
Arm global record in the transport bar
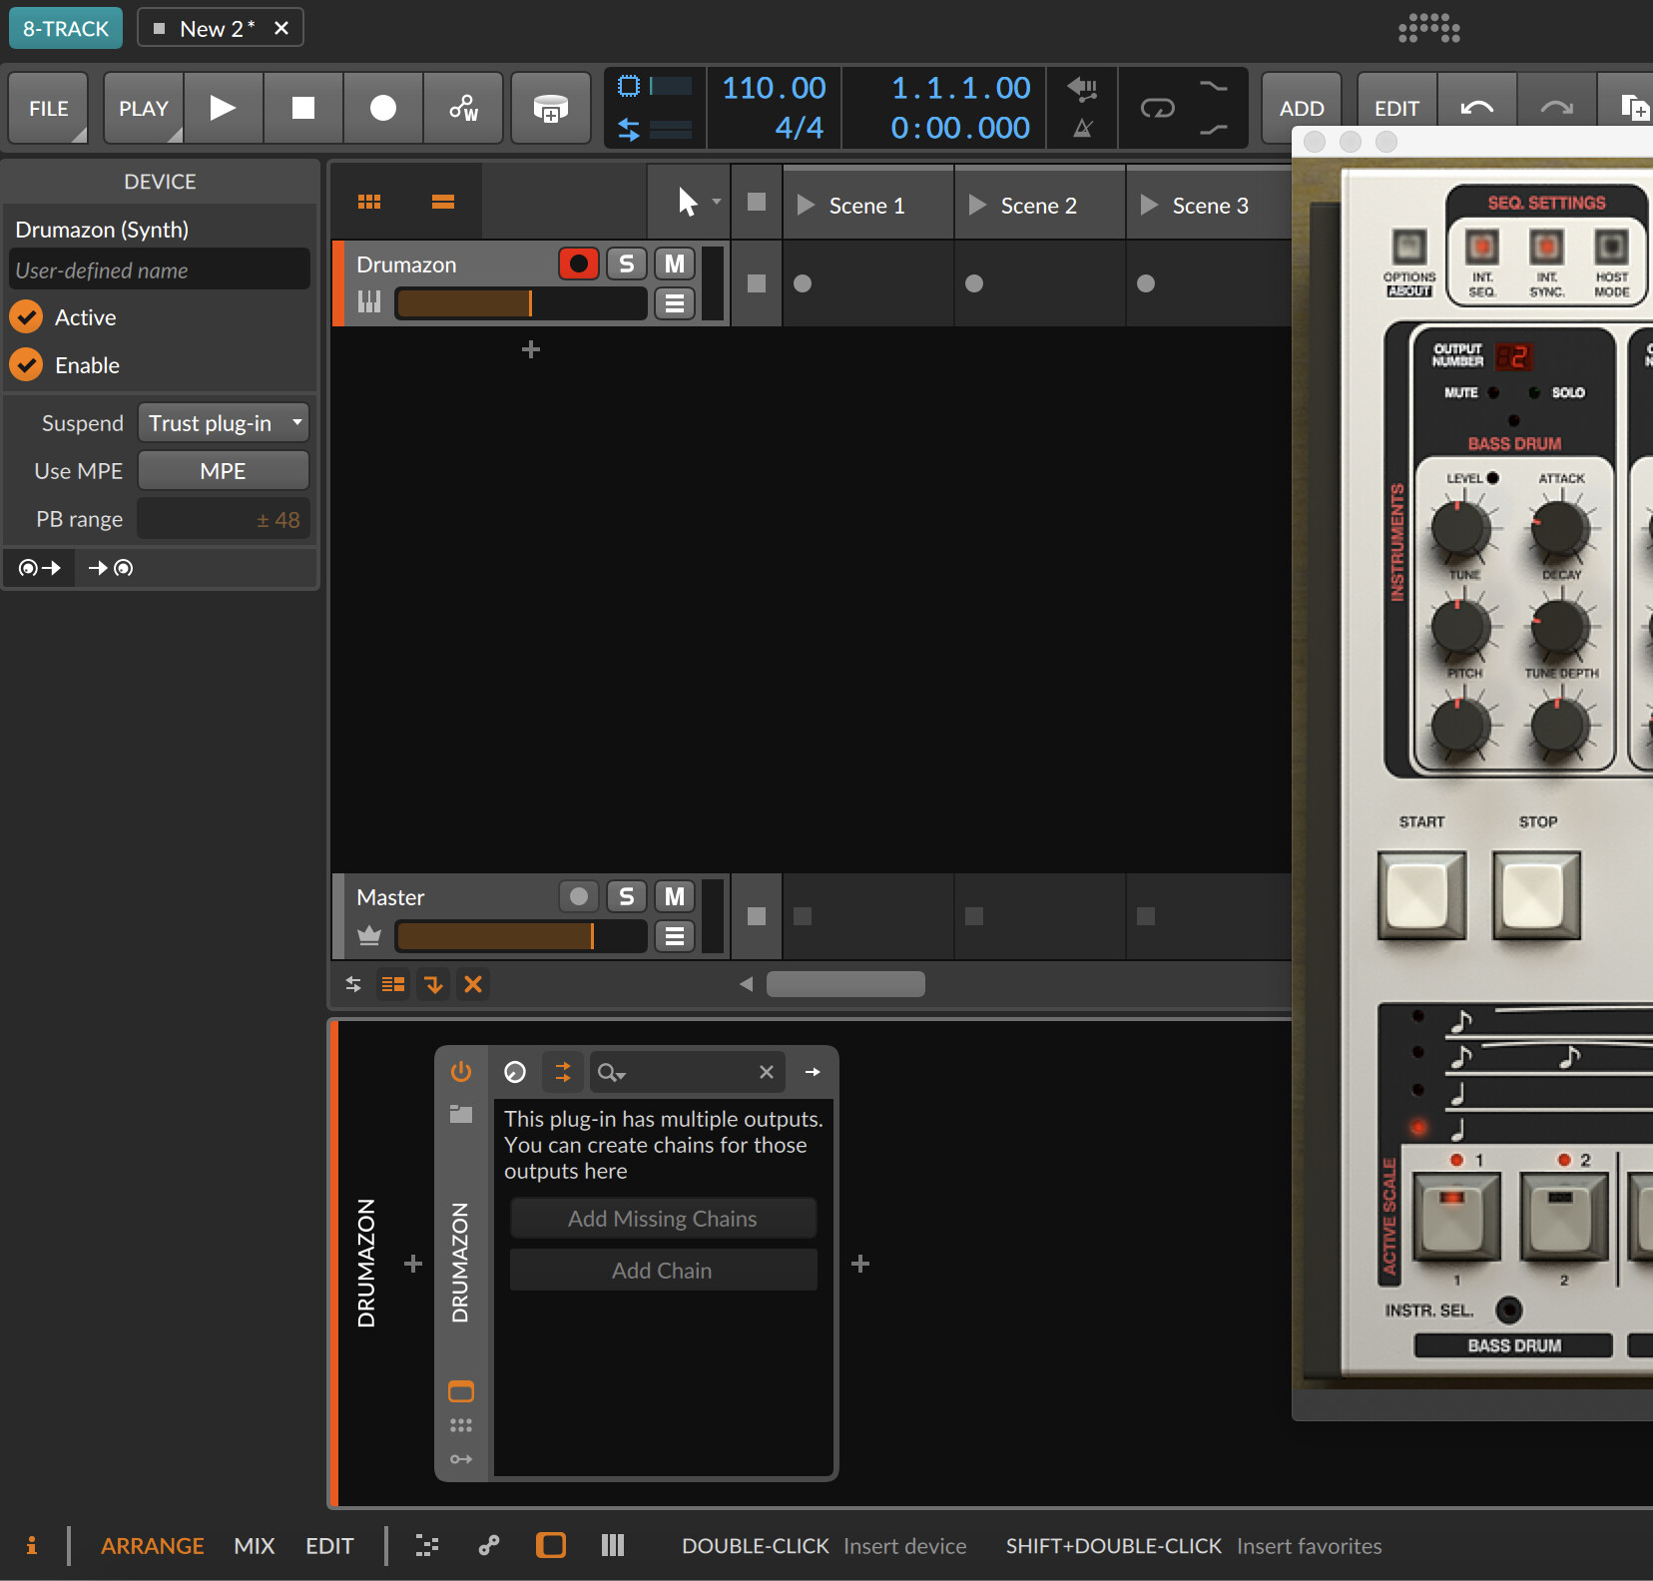pyautogui.click(x=382, y=108)
